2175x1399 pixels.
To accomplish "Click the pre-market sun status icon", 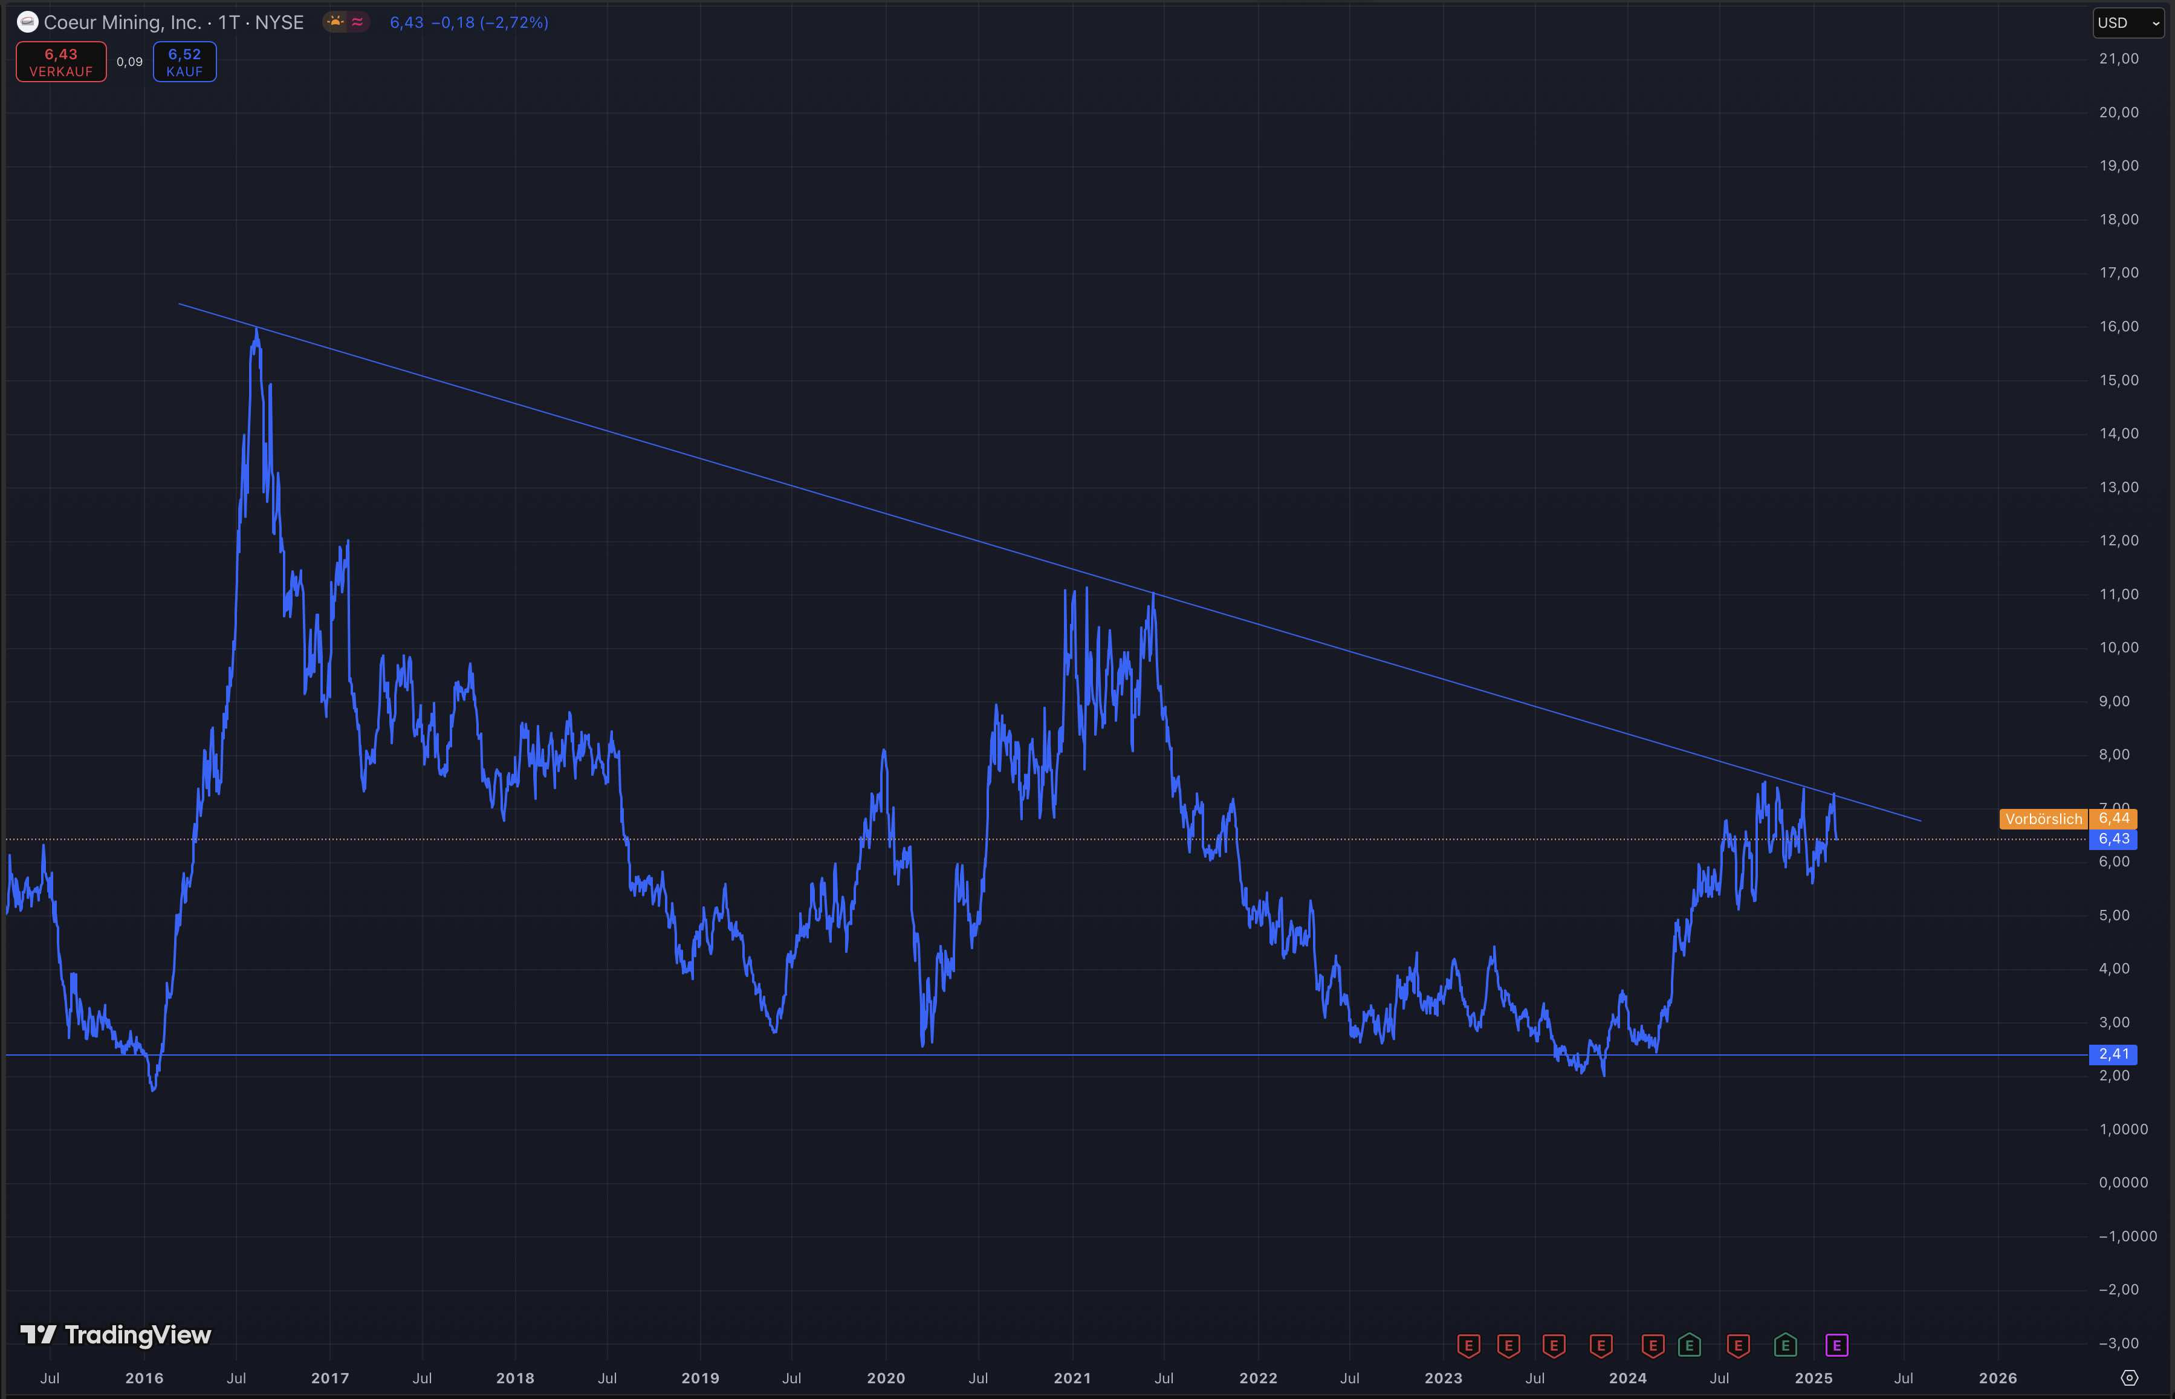I will coord(336,22).
